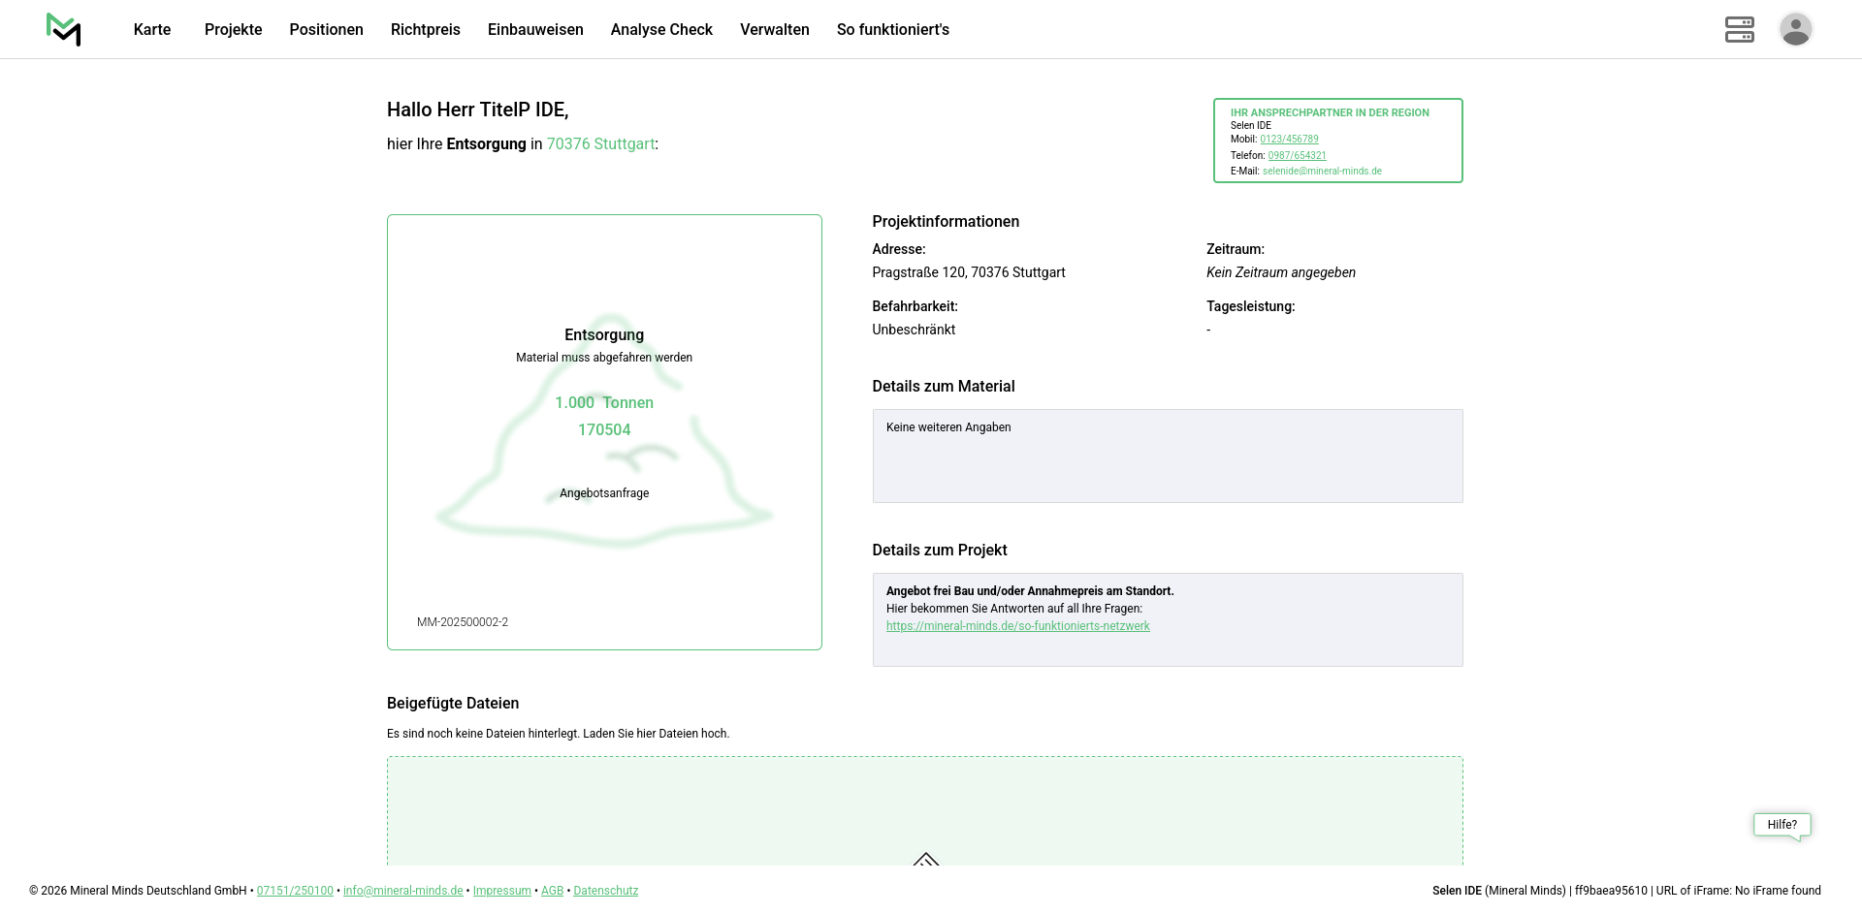This screenshot has height=914, width=1862.
Task: Open the Karte menu item
Action: click(152, 29)
